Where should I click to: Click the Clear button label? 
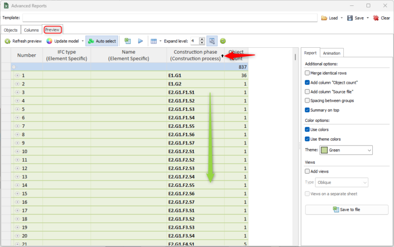[386, 18]
